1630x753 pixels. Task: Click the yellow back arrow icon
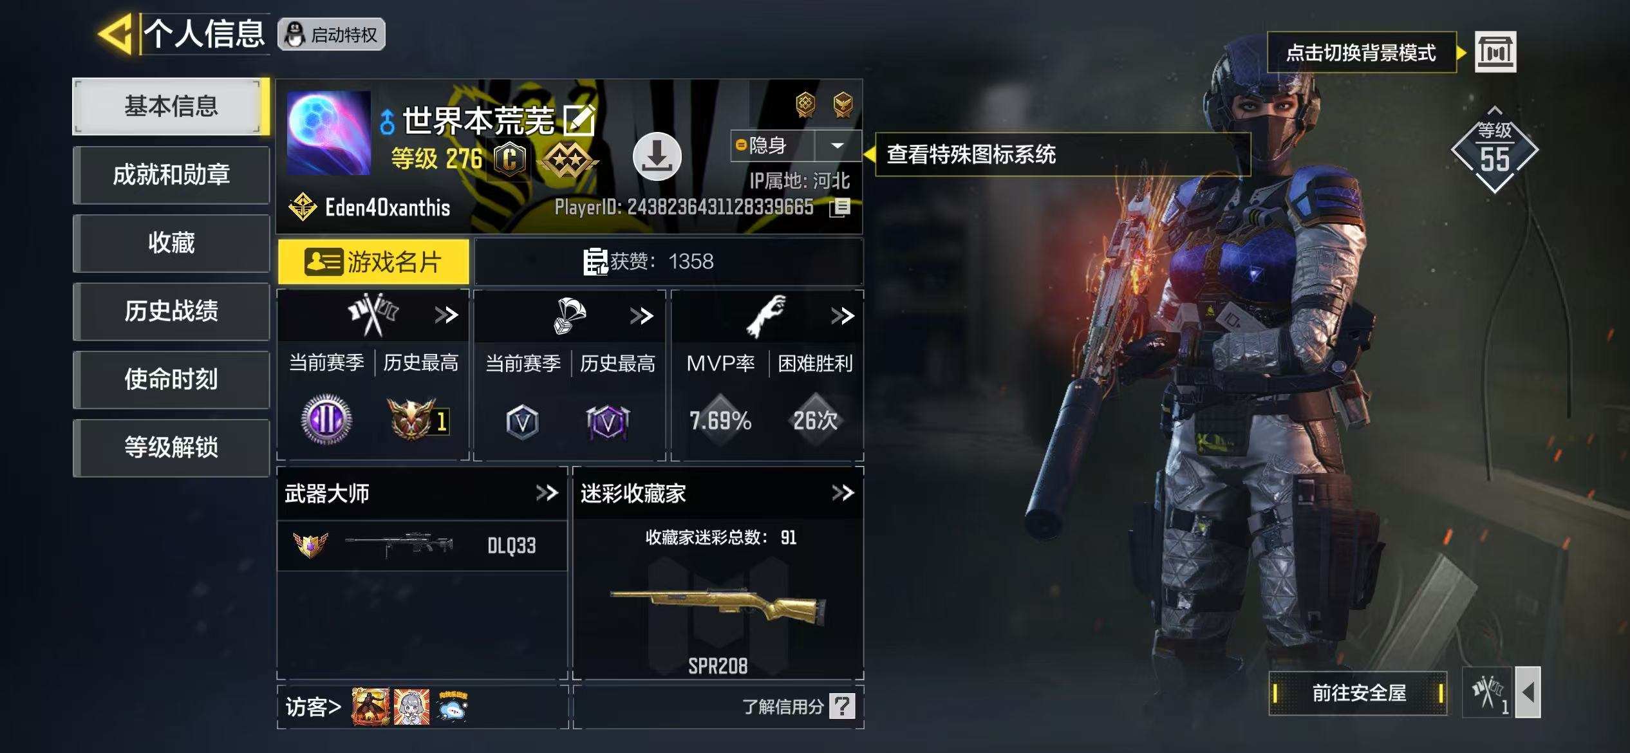[116, 33]
